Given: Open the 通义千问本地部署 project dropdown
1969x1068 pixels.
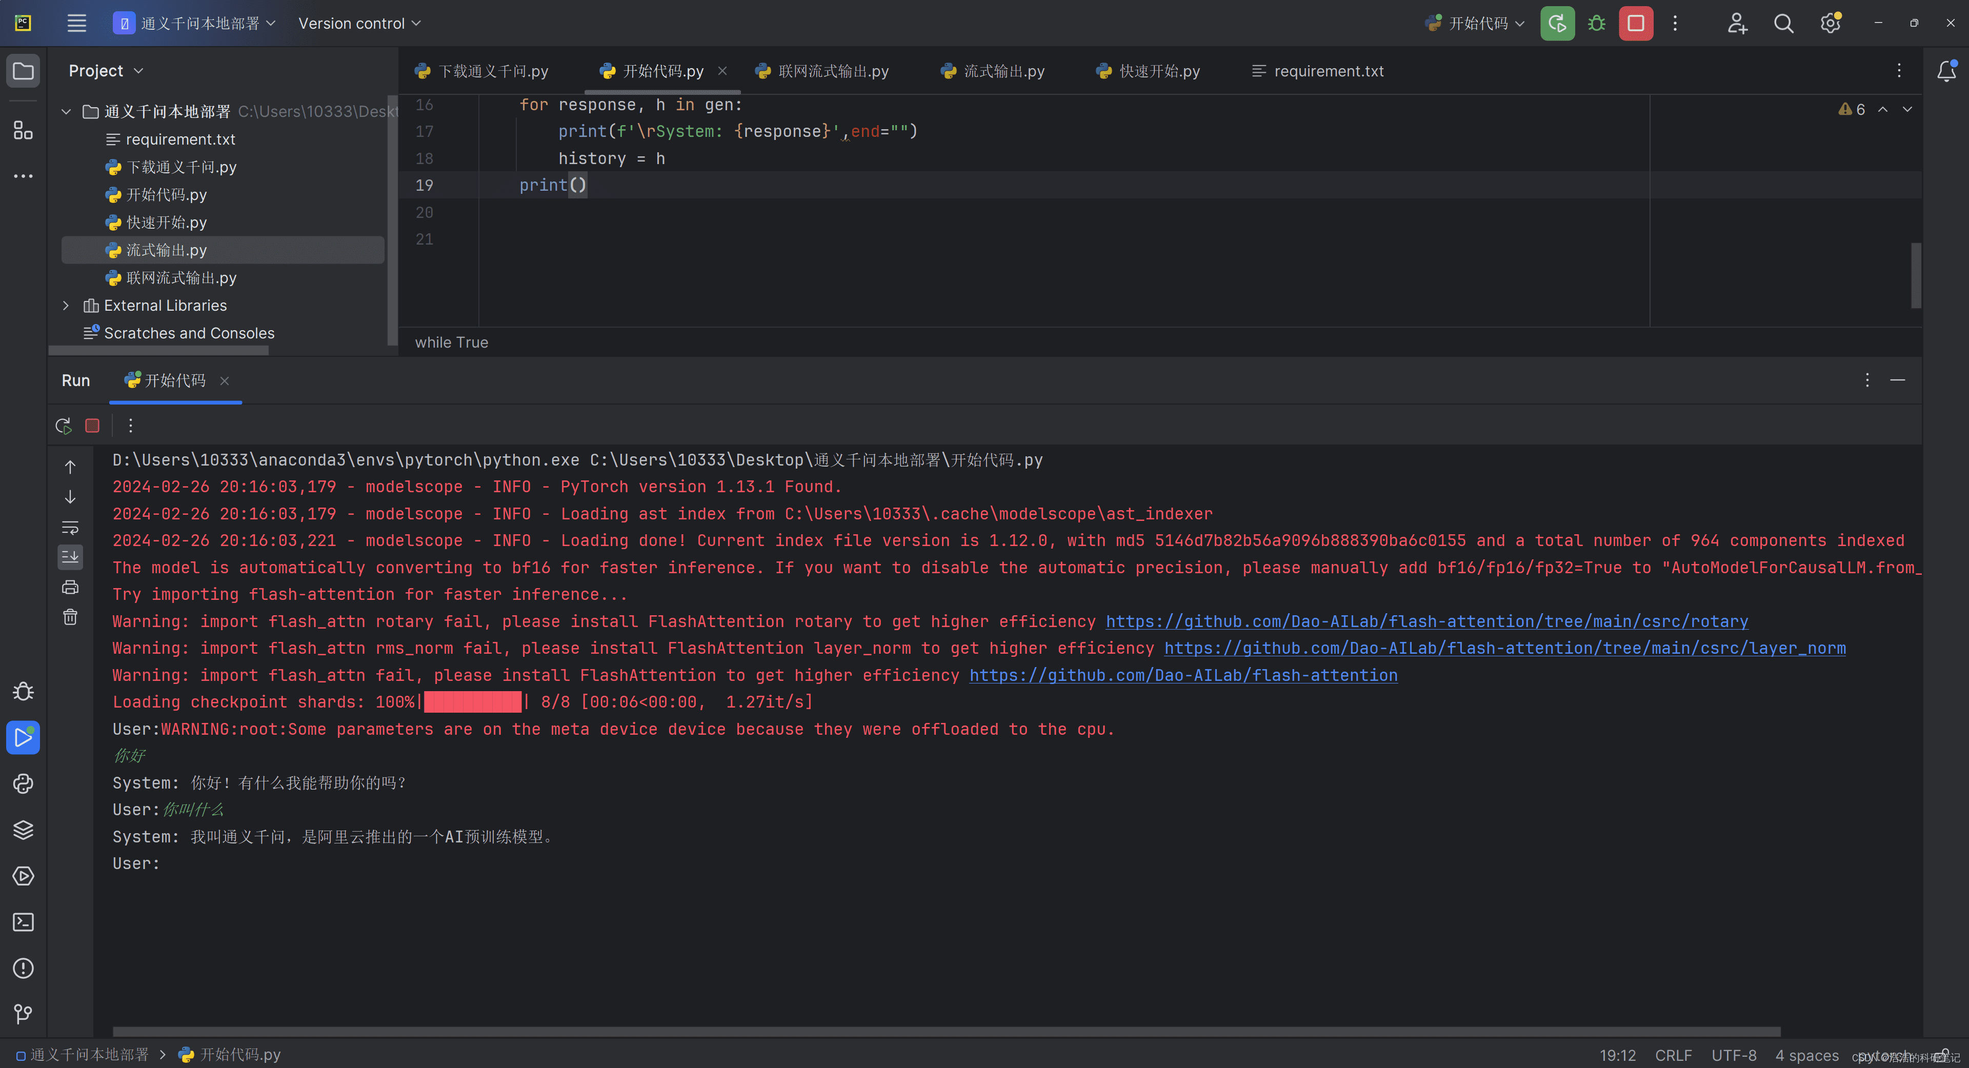Looking at the screenshot, I should 194,23.
